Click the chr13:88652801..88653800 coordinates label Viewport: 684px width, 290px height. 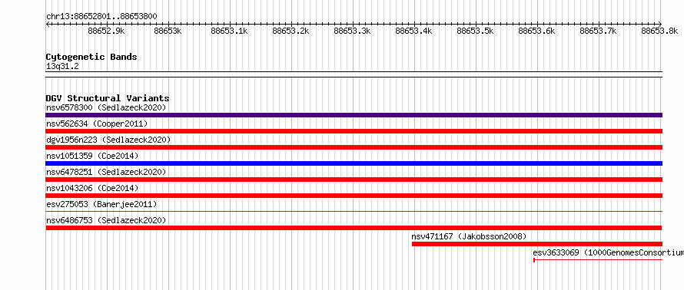(101, 16)
